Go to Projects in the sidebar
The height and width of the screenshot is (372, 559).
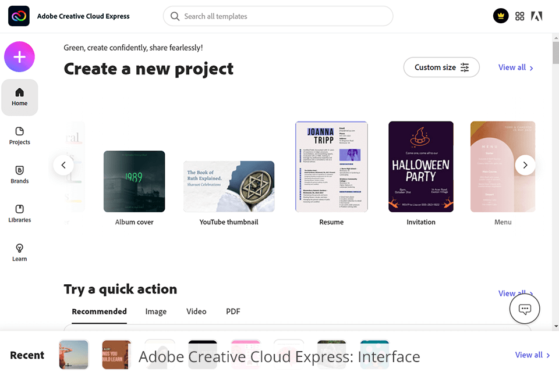(20, 136)
